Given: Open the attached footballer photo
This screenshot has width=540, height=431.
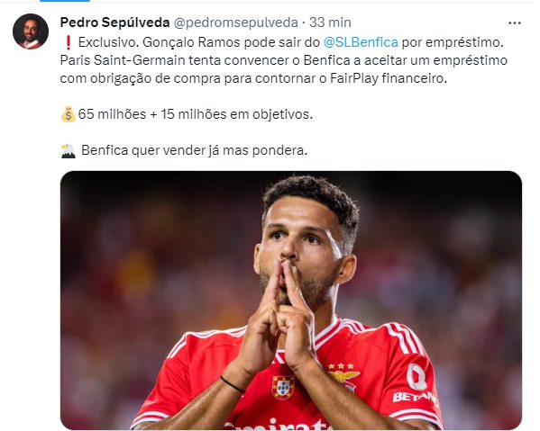Looking at the screenshot, I should point(291,300).
